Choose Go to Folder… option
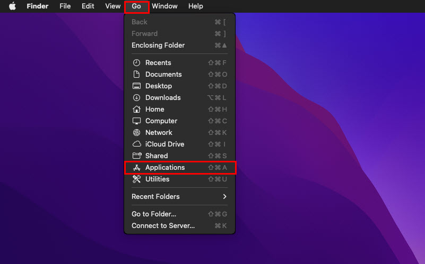The width and height of the screenshot is (425, 264). coord(179,214)
